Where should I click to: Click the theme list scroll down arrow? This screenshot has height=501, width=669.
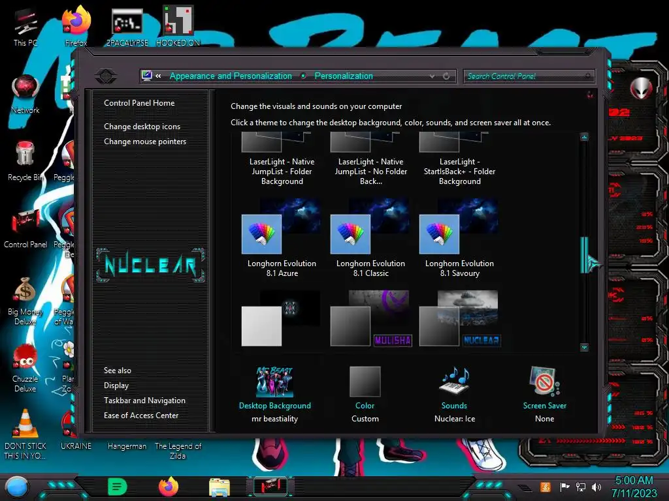coord(585,347)
